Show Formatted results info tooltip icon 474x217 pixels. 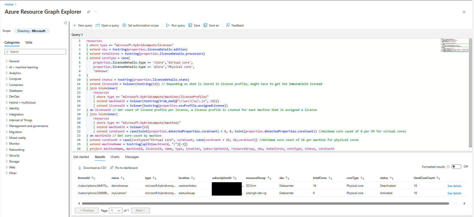click(448, 167)
